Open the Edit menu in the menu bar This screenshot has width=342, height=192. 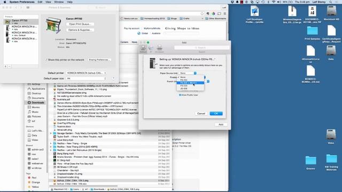(40, 2)
